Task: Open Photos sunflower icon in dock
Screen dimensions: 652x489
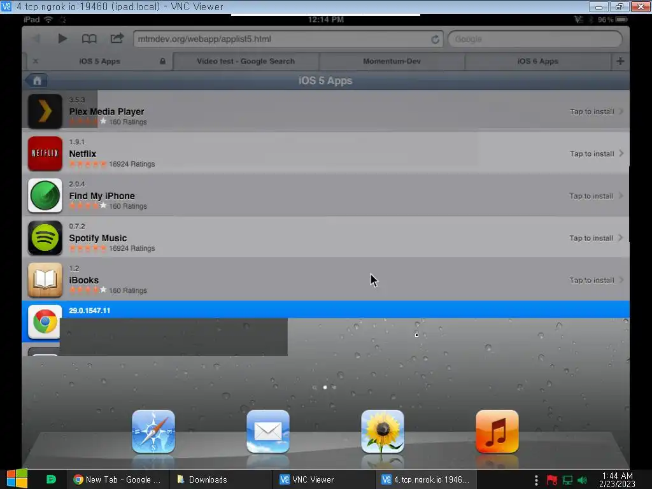Action: pos(383,431)
